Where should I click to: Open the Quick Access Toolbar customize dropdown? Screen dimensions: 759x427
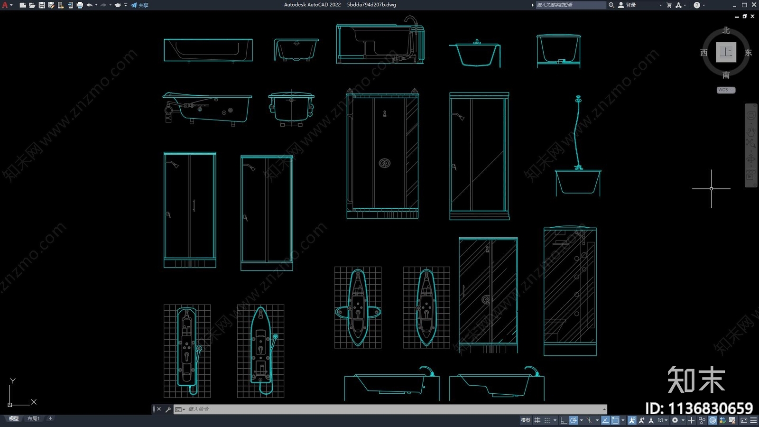[x=126, y=5]
